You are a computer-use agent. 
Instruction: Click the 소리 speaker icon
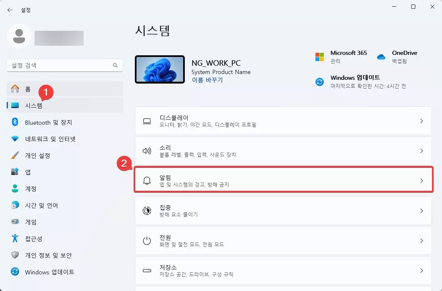pyautogui.click(x=147, y=150)
